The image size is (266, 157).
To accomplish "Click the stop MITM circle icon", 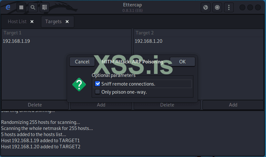I will point(217,7).
